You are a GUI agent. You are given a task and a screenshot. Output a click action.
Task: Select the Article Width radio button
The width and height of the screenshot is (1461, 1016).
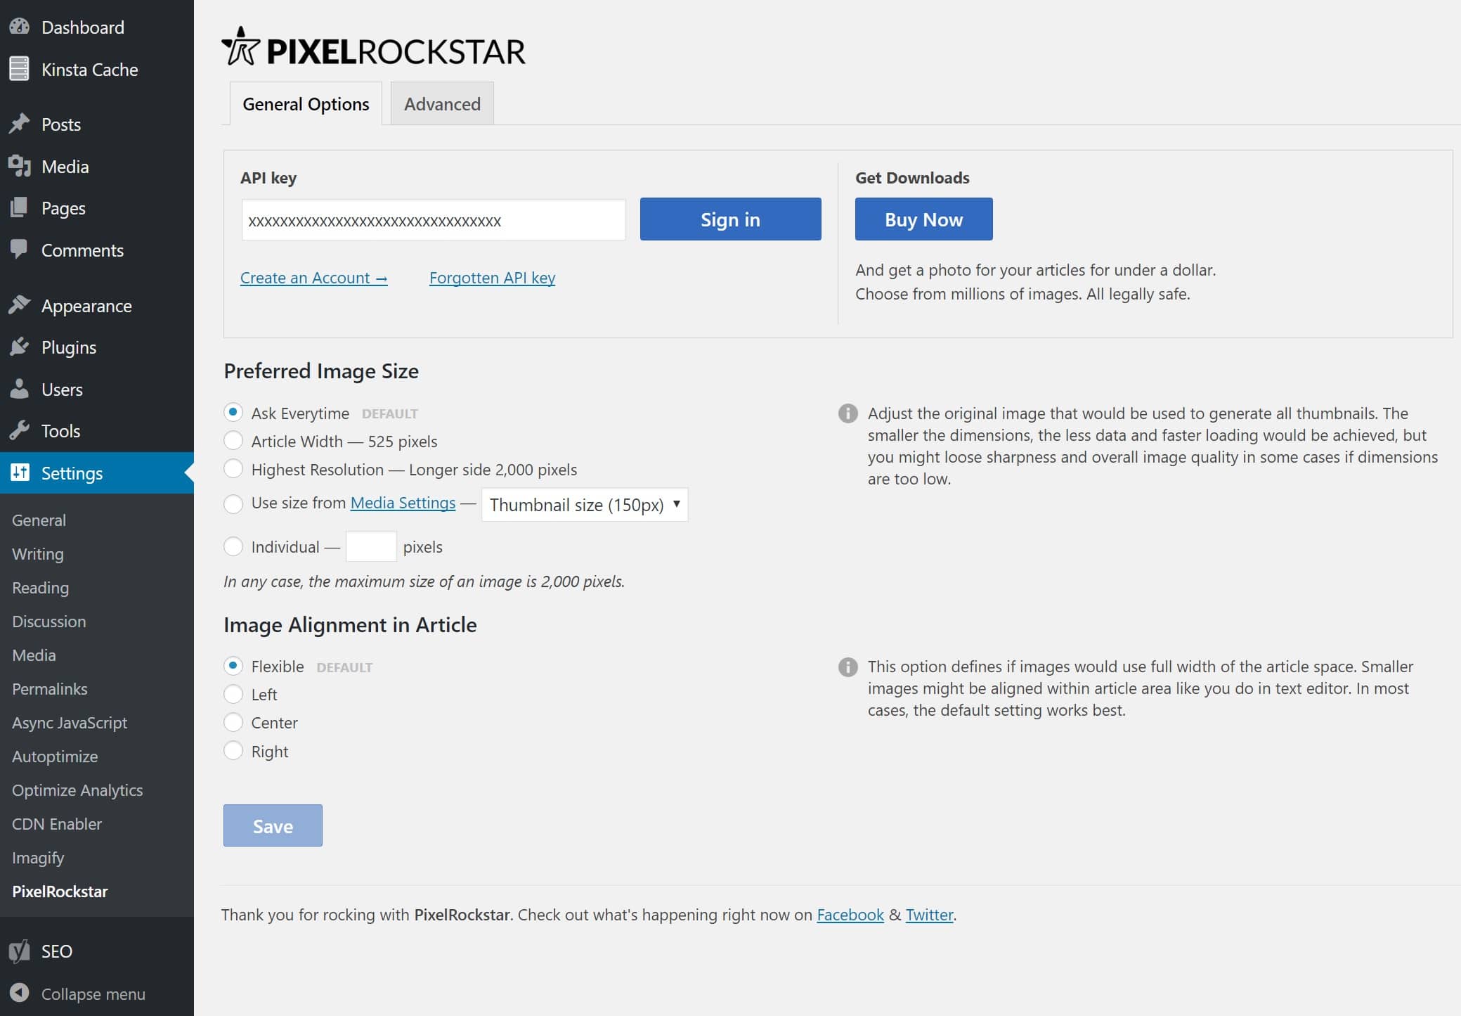(x=234, y=441)
